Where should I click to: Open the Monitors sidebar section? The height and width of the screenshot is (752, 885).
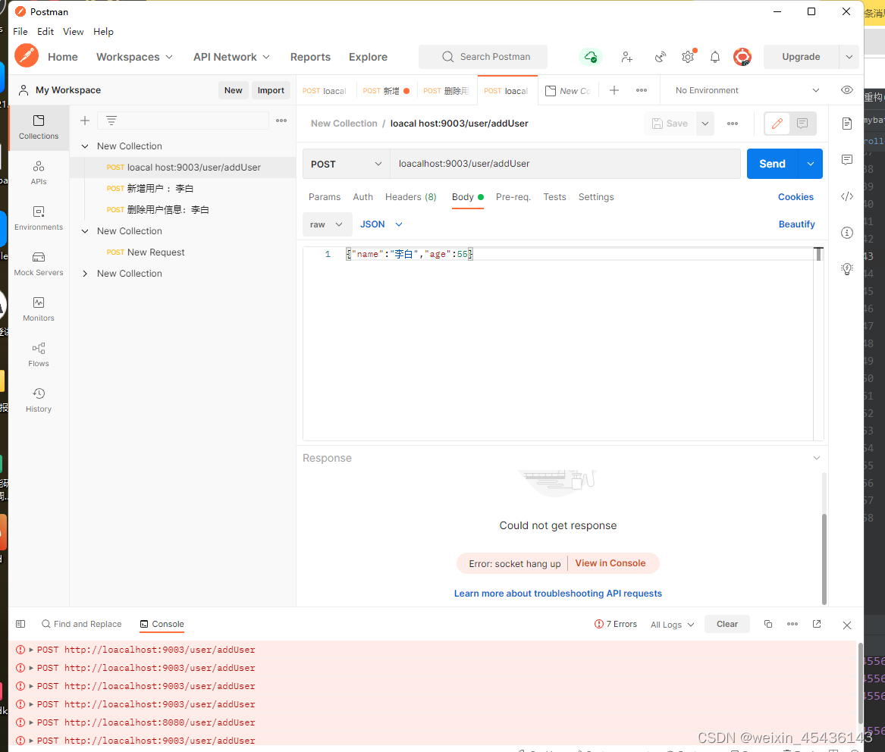pos(39,309)
